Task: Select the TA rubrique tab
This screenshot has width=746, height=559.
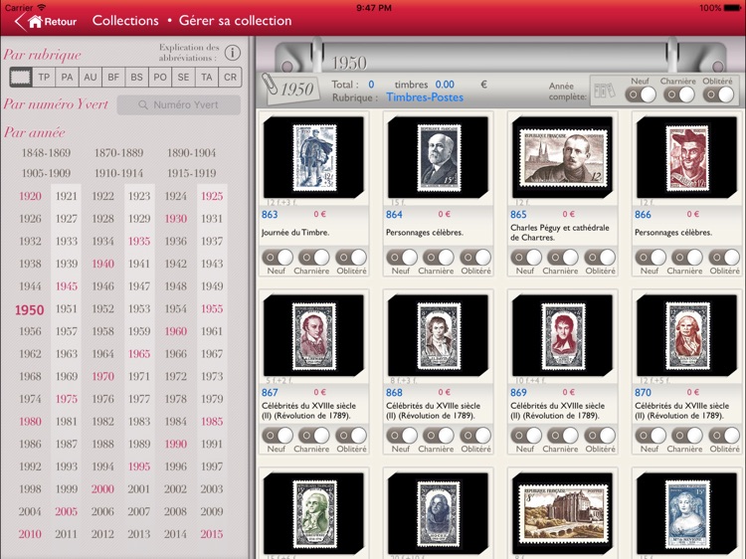Action: tap(207, 77)
